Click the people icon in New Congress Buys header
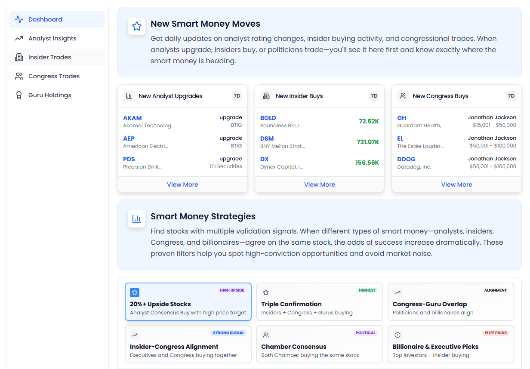Image resolution: width=530 pixels, height=369 pixels. 403,96
